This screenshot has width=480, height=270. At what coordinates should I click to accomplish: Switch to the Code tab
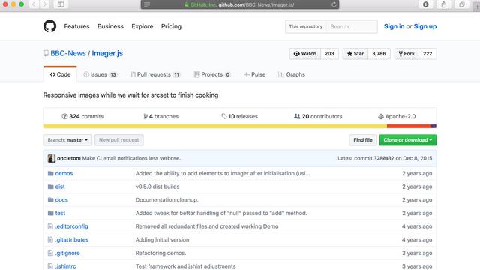(60, 74)
